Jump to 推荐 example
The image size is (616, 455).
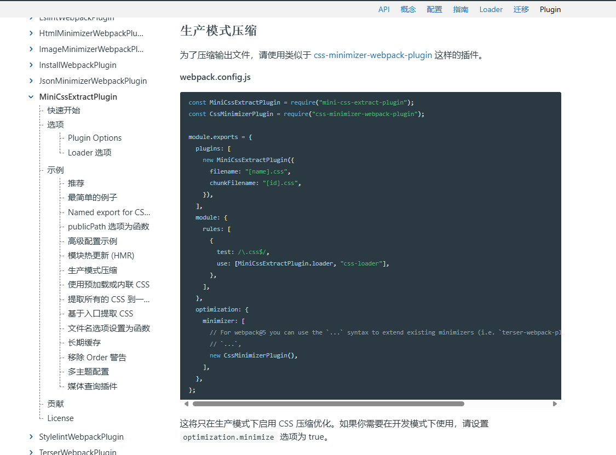click(76, 183)
